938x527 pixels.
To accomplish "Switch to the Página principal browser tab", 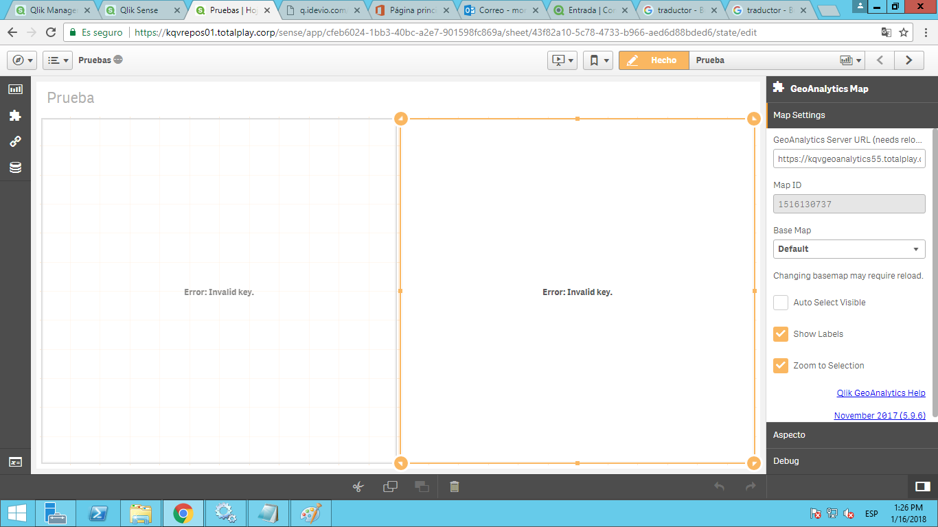I will click(x=413, y=10).
